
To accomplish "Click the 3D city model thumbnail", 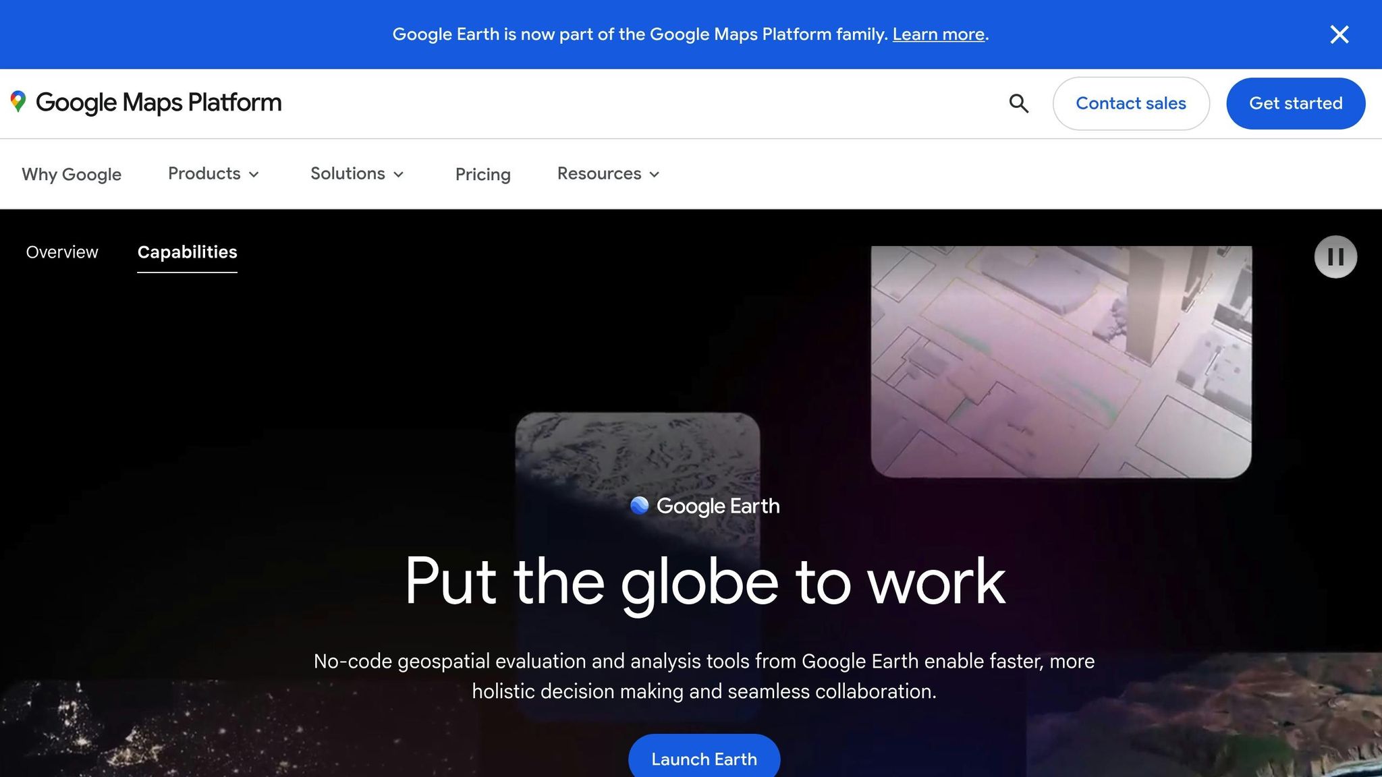I will [x=1061, y=362].
